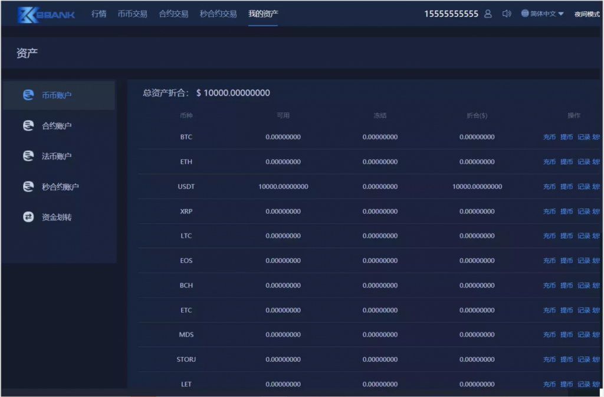Open the 合约交易 navigation item
The height and width of the screenshot is (397, 604).
pyautogui.click(x=173, y=14)
